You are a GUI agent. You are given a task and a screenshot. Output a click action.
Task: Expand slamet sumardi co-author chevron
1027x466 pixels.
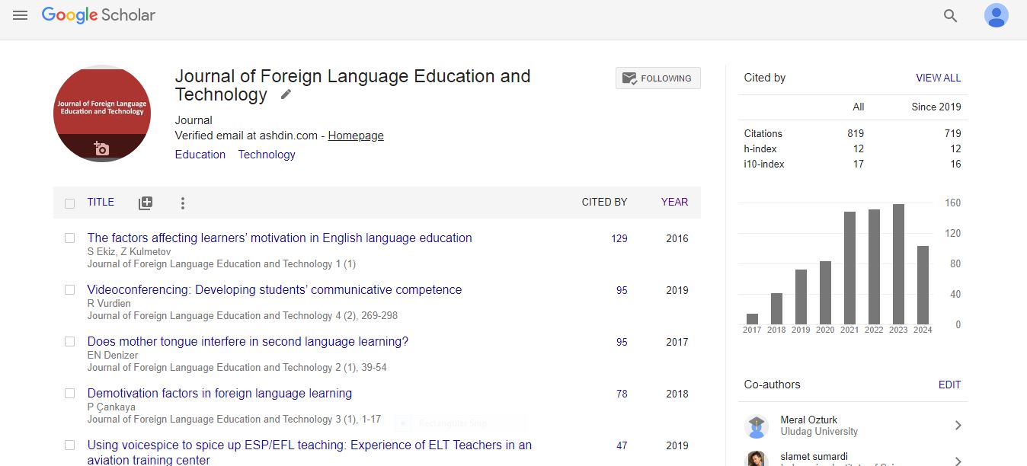pyautogui.click(x=958, y=460)
